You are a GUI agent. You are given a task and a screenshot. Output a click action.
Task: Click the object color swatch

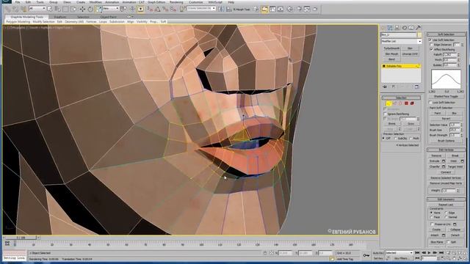click(x=419, y=34)
